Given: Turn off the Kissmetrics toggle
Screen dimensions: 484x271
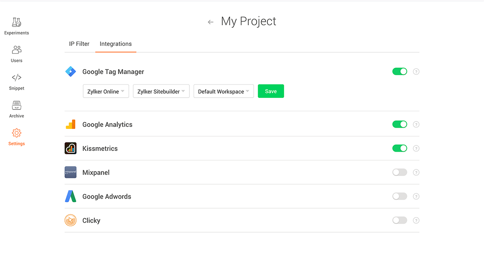Looking at the screenshot, I should 400,148.
